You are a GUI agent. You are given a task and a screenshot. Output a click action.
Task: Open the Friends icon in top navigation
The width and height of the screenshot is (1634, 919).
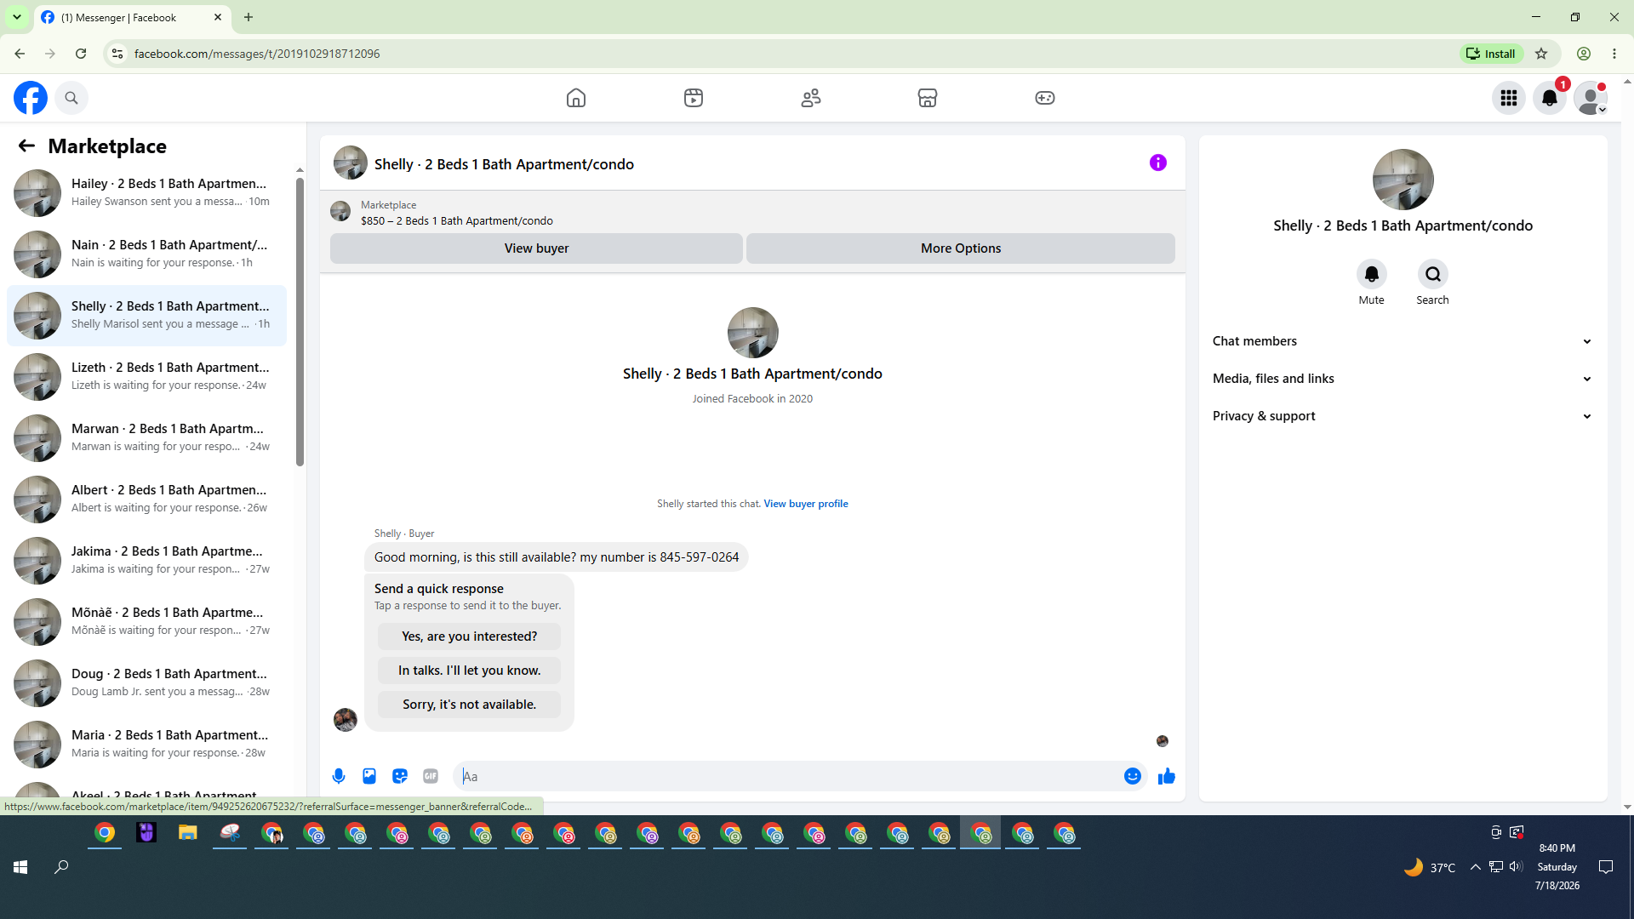pyautogui.click(x=811, y=98)
